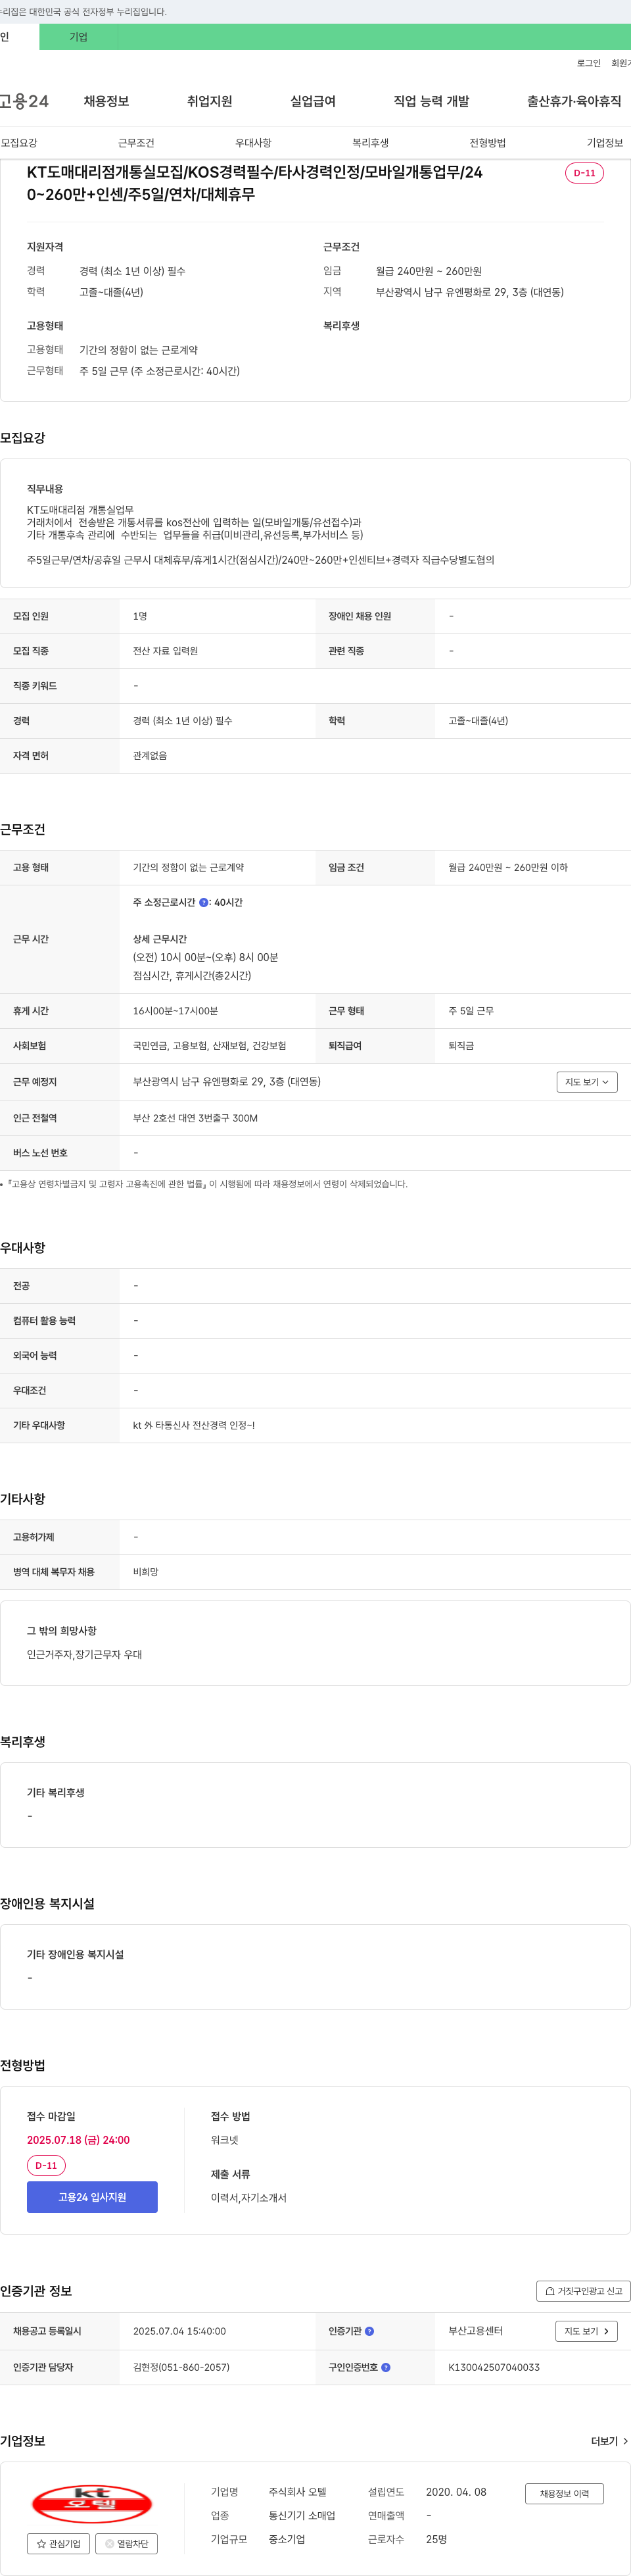The height and width of the screenshot is (2576, 631).
Task: Click the 김현정(051-860-2057) contact text
Action: (x=181, y=2367)
